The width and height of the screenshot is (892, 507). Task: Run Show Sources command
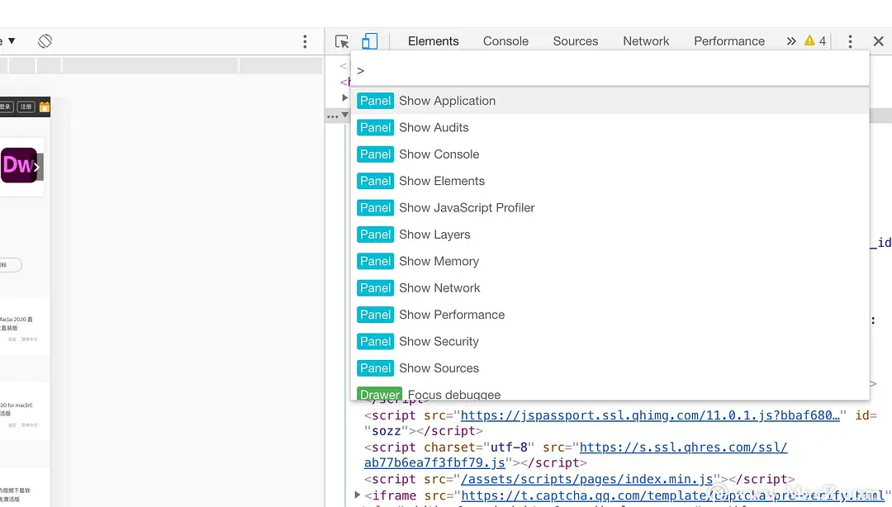(x=610, y=368)
